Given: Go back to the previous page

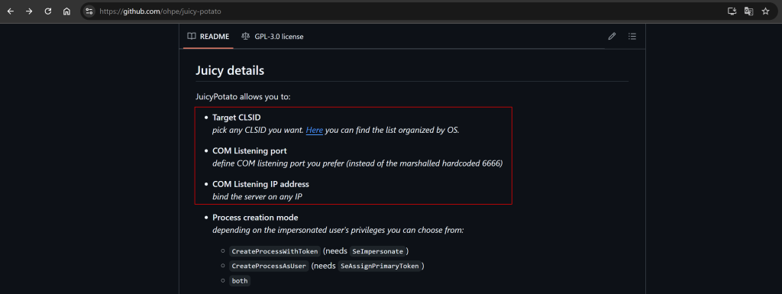Looking at the screenshot, I should [x=11, y=11].
